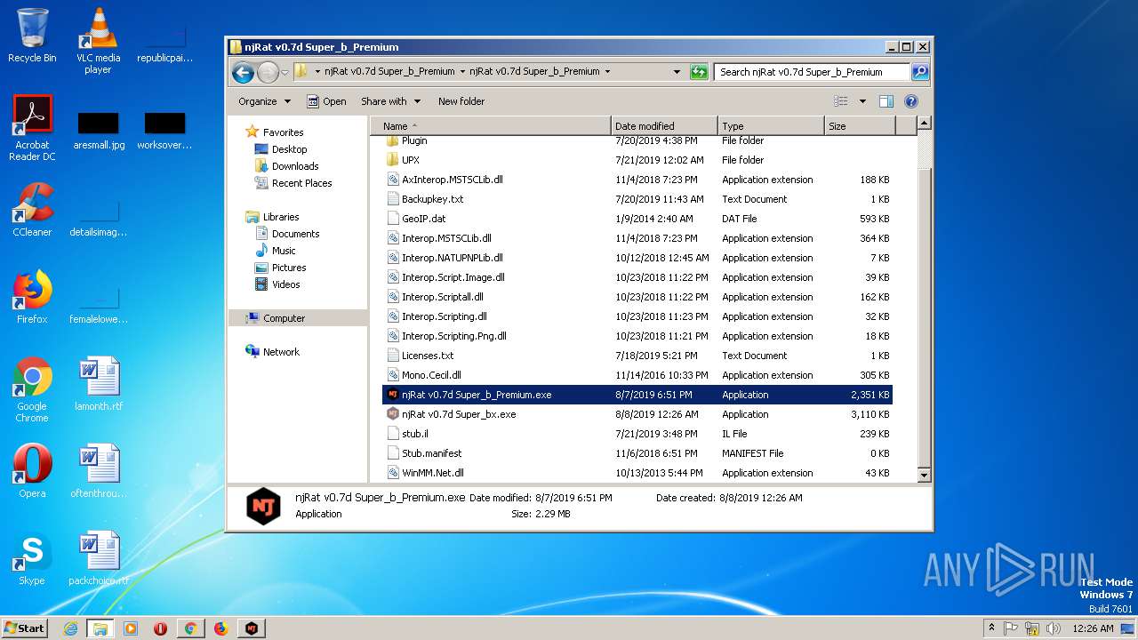Screen dimensions: 1138x640
Task: Select njRat v0.7d Super_bx.exe file
Action: (637, 414)
